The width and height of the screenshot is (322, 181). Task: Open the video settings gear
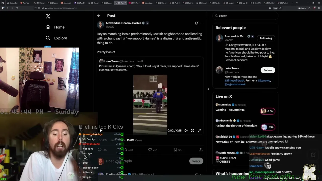coord(192,130)
